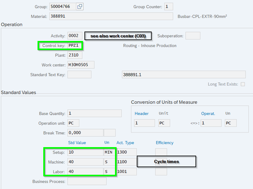Click the Efficiency column header link
The height and width of the screenshot is (189, 253).
click(x=165, y=143)
